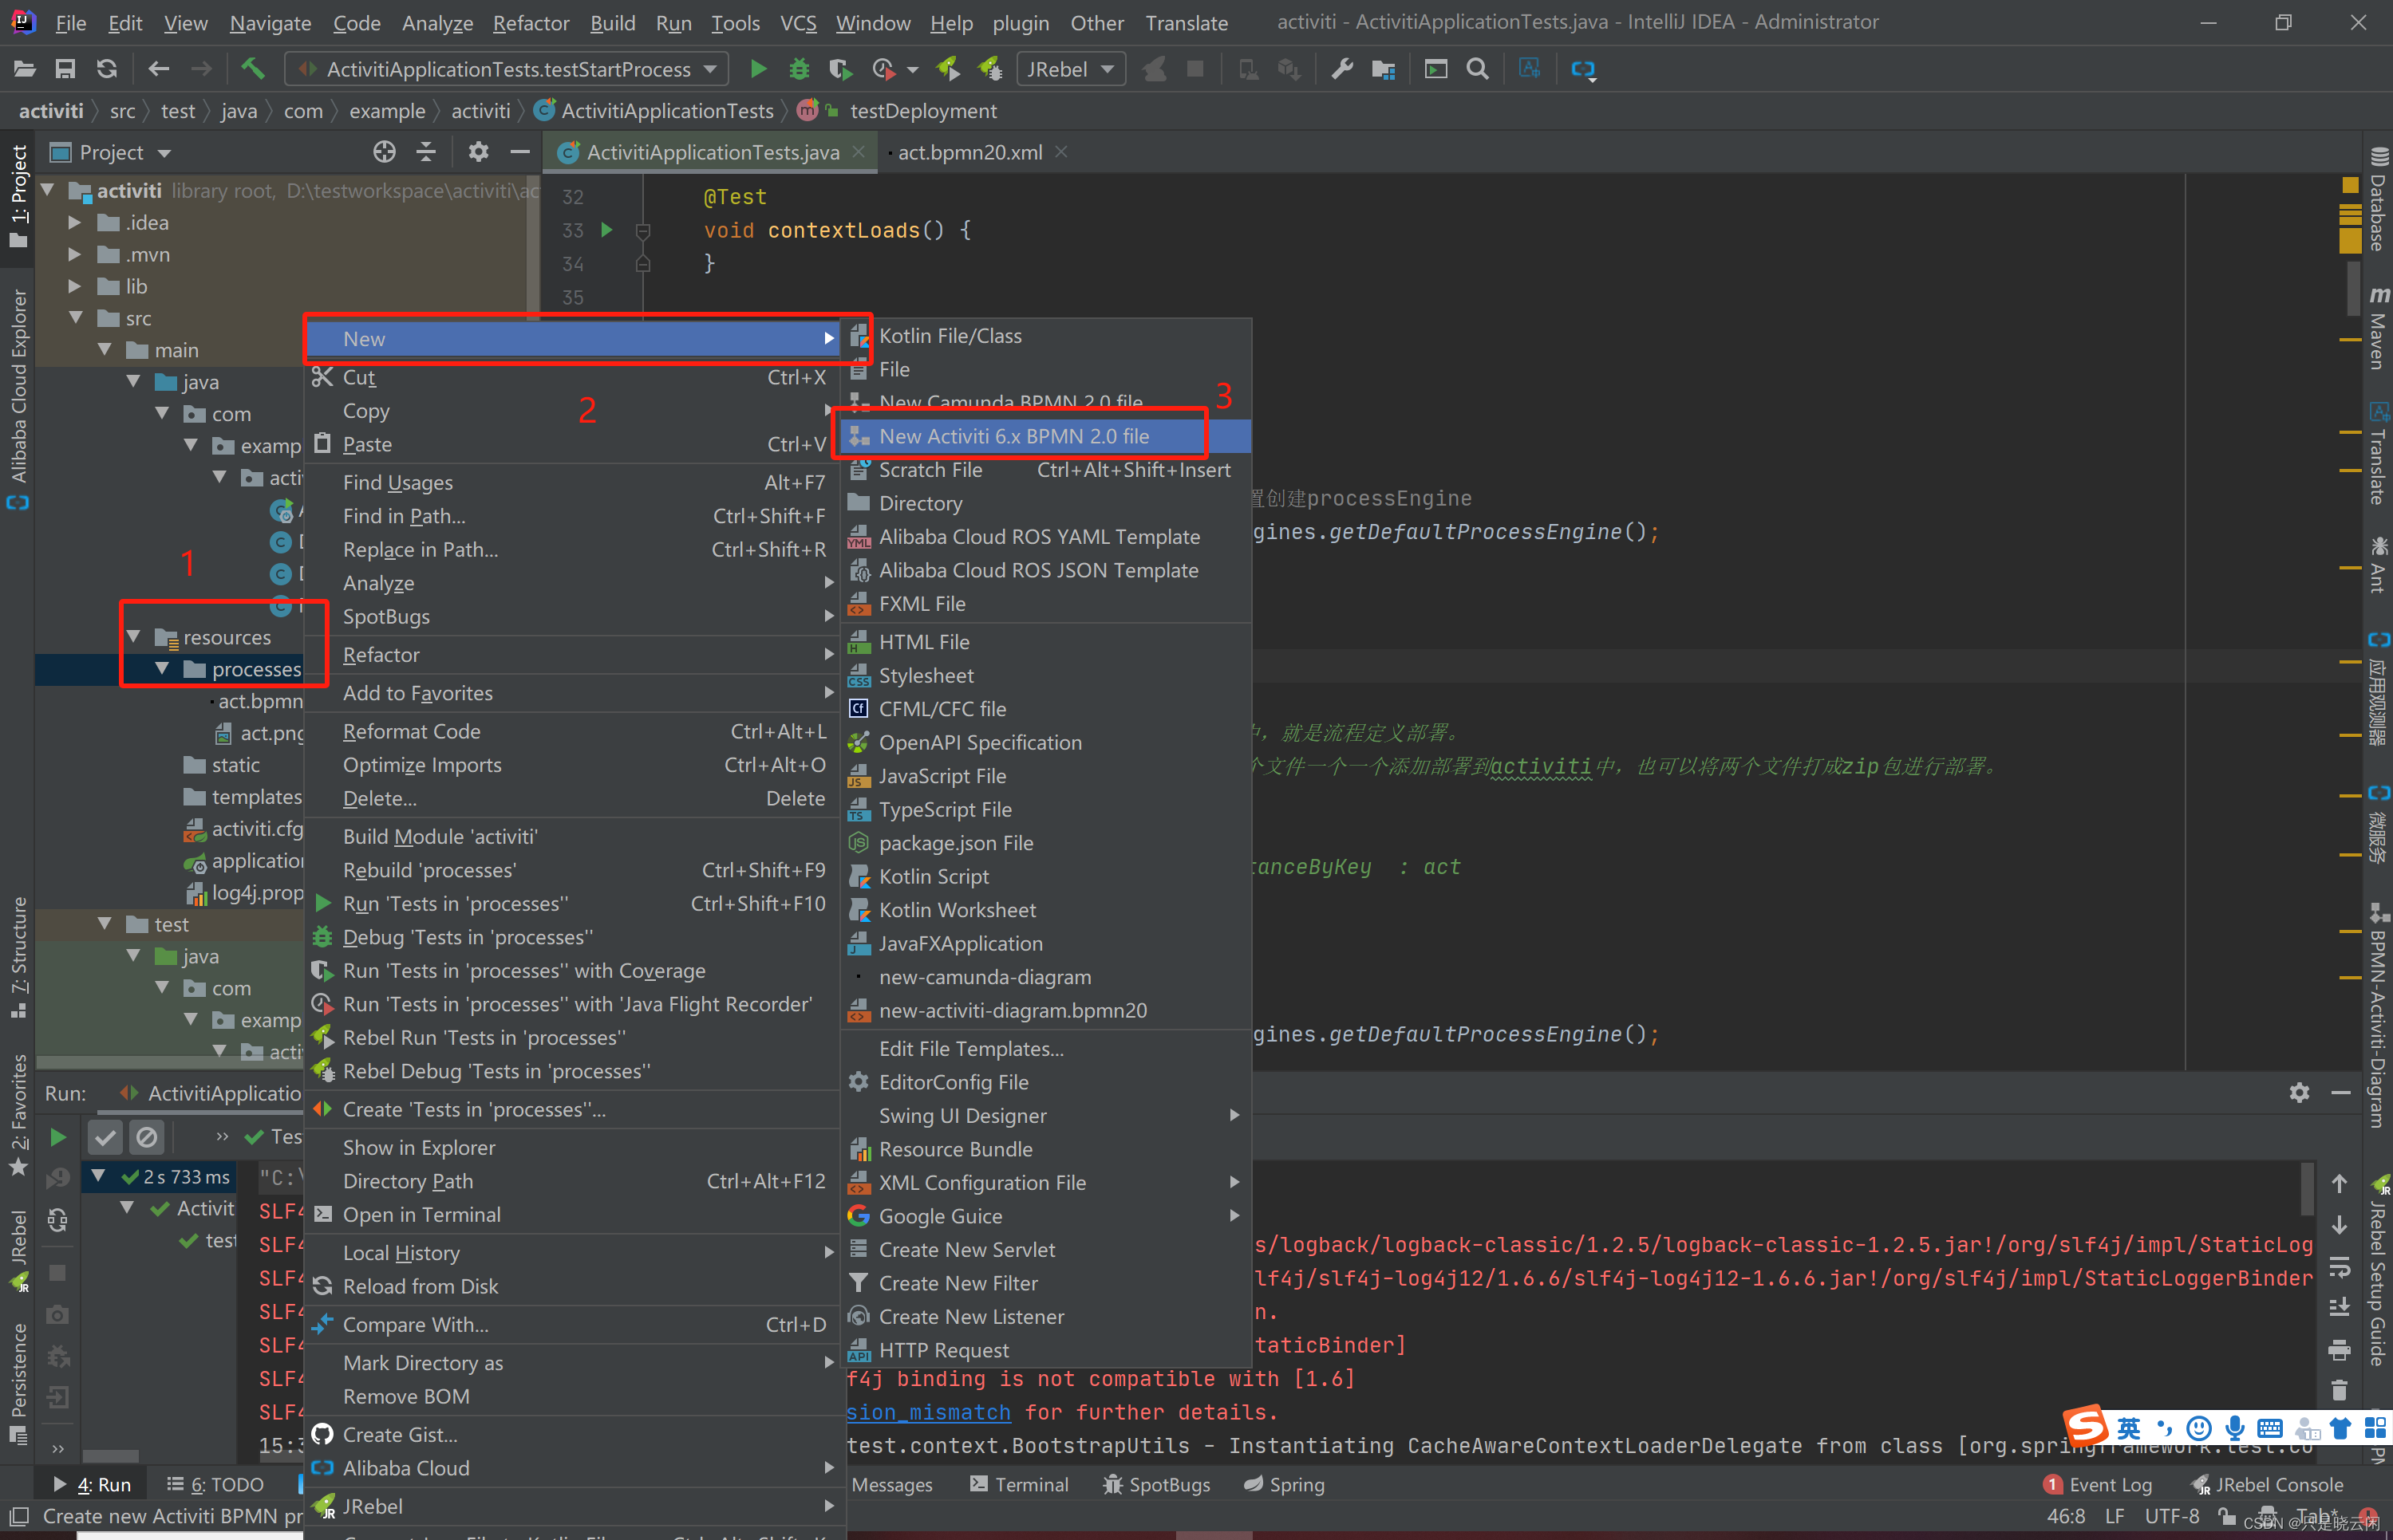Click the up arrow in console gutter

[2339, 1184]
